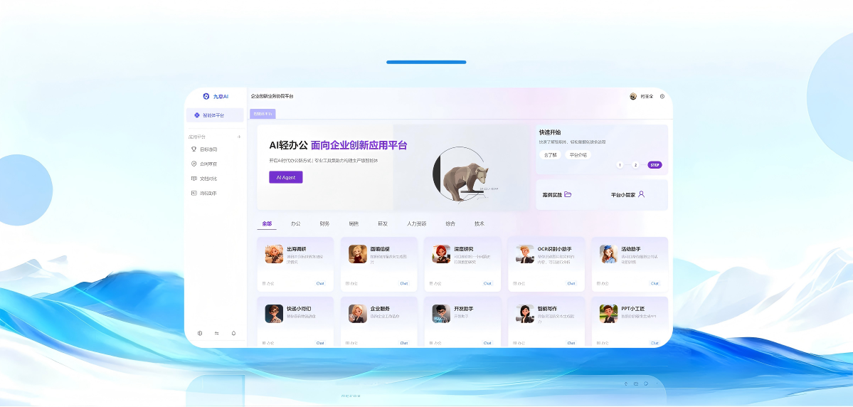Click the 九章AI logo icon

pyautogui.click(x=206, y=96)
